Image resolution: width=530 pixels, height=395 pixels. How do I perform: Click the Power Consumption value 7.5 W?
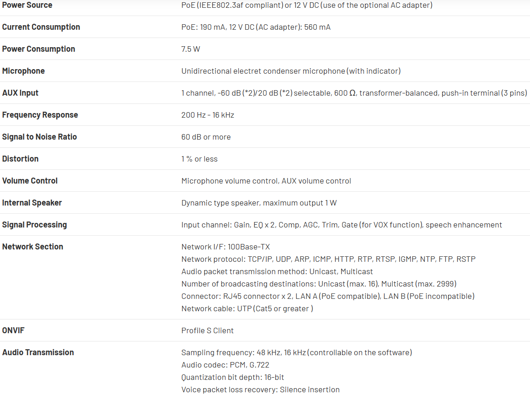point(191,49)
